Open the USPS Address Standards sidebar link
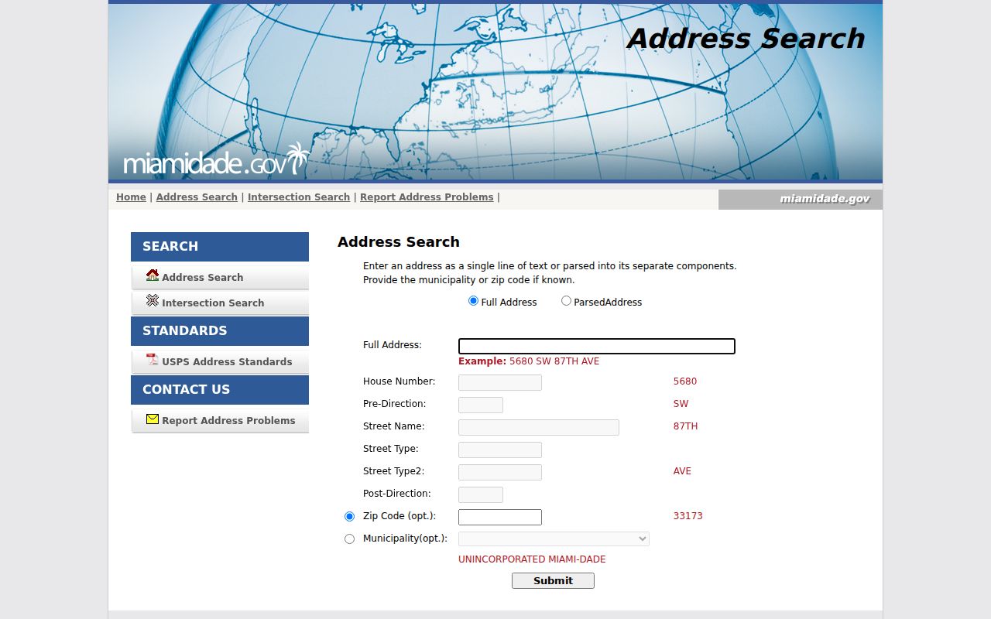Viewport: 991px width, 619px height. tap(227, 361)
